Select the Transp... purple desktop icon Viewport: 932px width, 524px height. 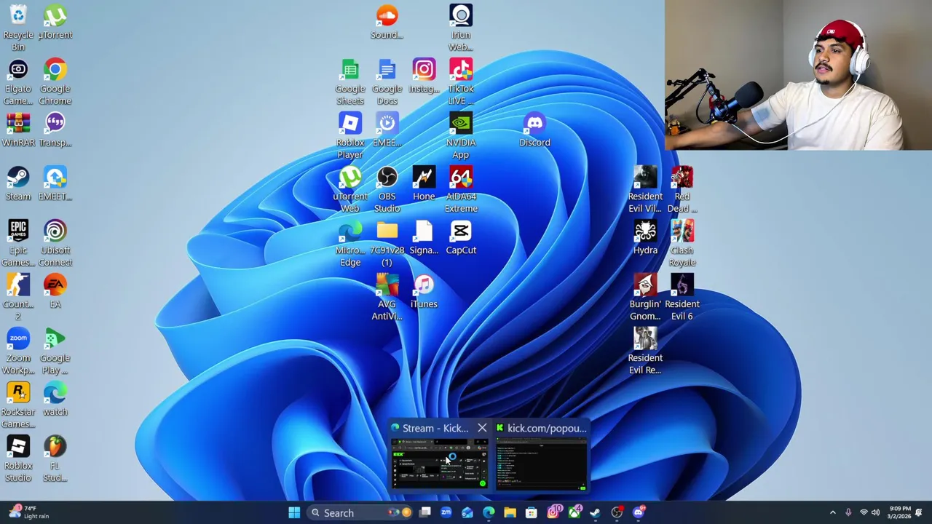tap(55, 130)
